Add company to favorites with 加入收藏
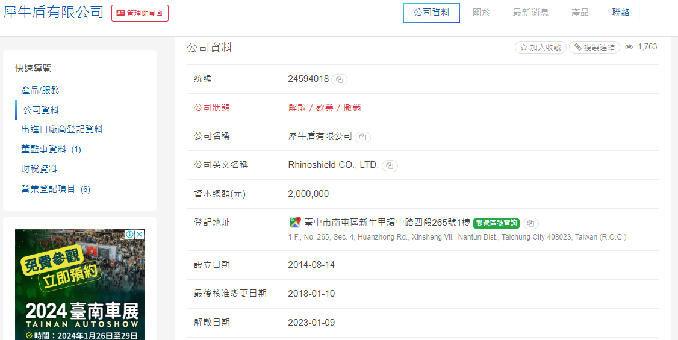Viewport: 678px width, 340px height. (541, 47)
